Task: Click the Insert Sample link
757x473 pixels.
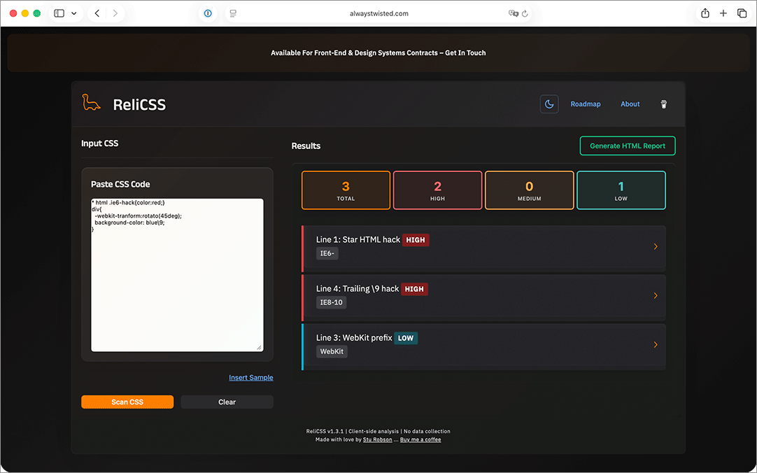Action: (x=251, y=377)
